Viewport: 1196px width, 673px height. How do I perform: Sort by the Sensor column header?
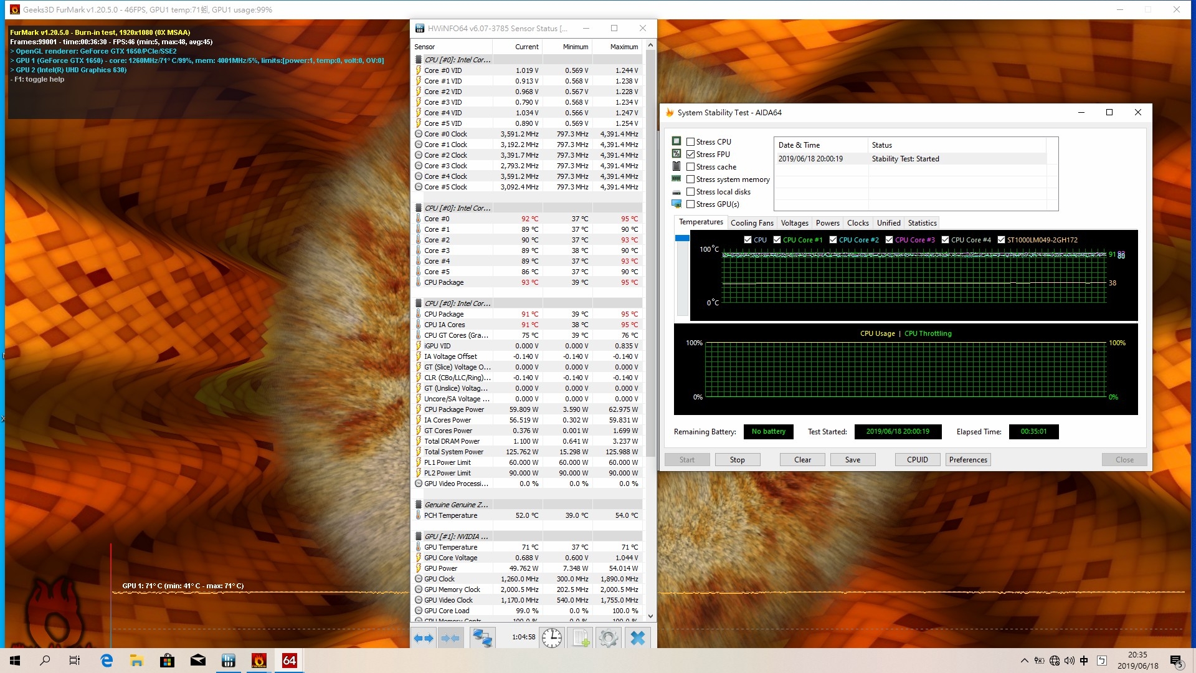[452, 47]
